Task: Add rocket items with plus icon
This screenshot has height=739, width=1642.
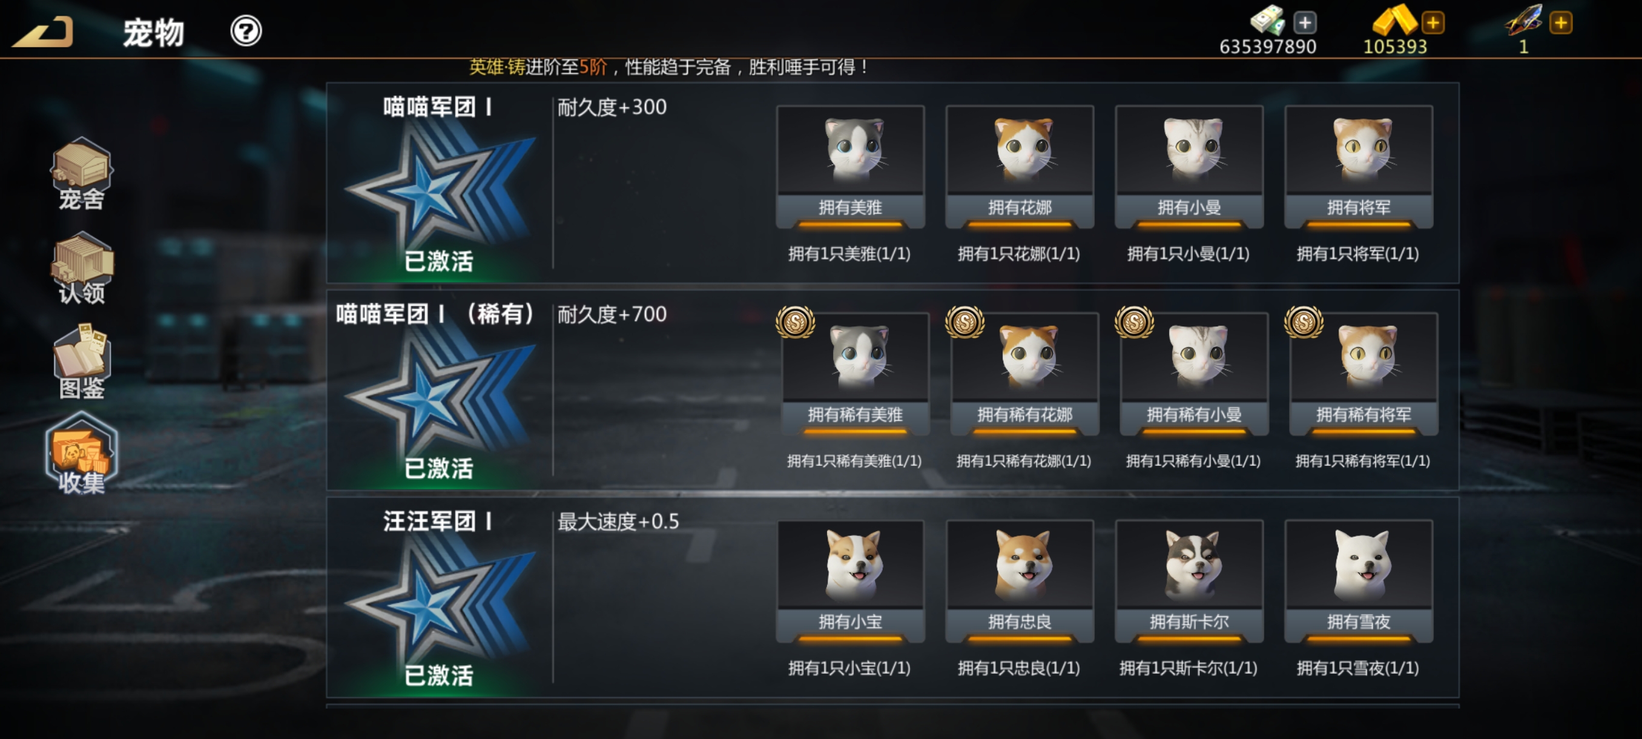Action: click(x=1560, y=23)
